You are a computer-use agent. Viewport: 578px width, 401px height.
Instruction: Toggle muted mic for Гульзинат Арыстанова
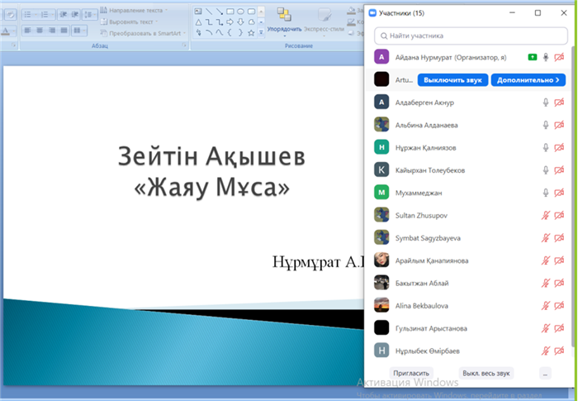(545, 327)
